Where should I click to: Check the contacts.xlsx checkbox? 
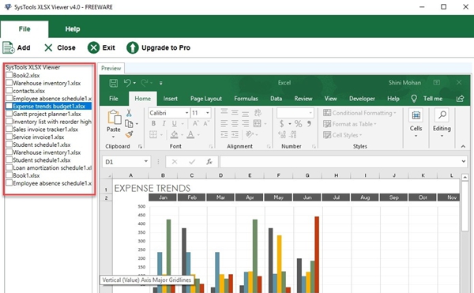[9, 90]
